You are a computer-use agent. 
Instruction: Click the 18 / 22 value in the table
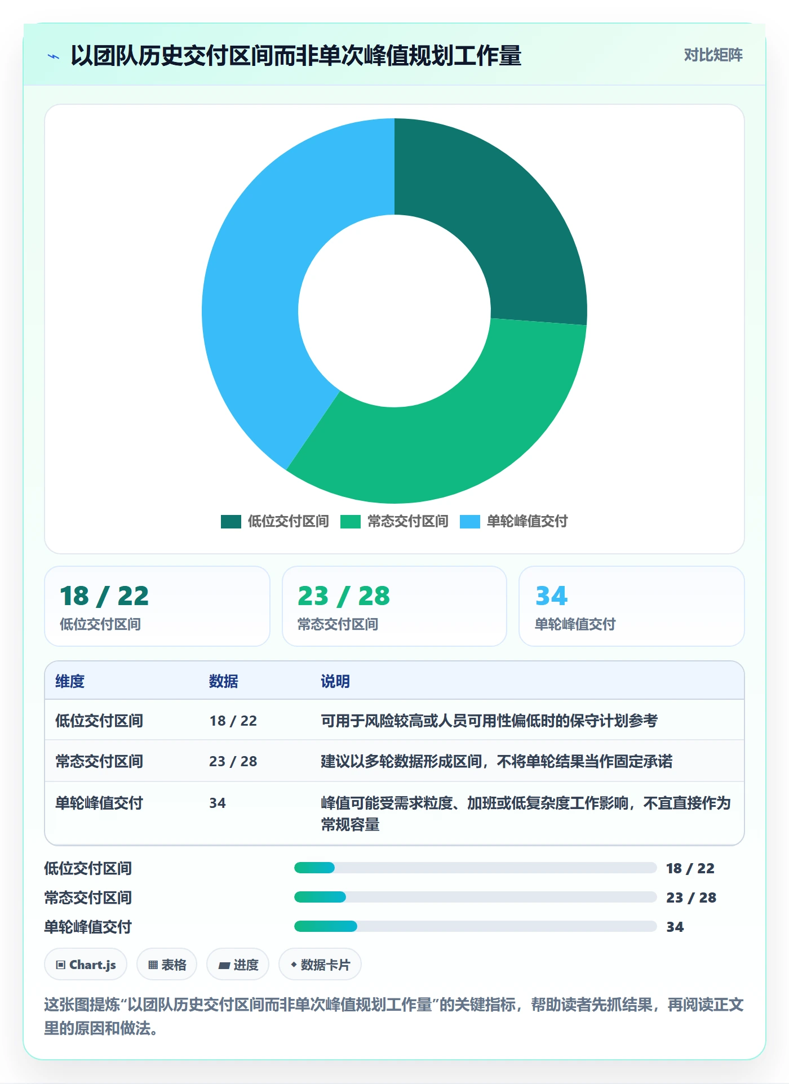point(233,721)
